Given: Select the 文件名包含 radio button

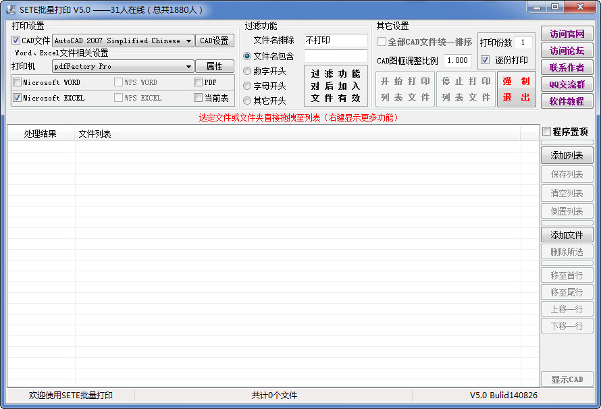Looking at the screenshot, I should (247, 56).
